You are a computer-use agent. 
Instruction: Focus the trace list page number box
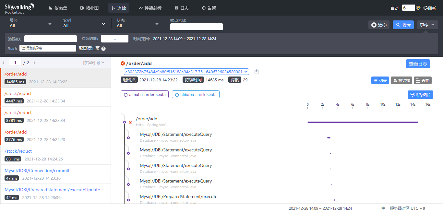click(x=15, y=63)
